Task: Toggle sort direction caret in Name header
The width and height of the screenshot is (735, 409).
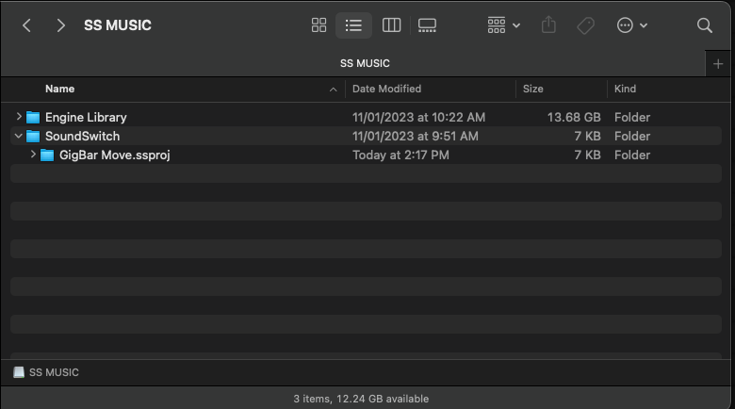Action: click(x=334, y=90)
